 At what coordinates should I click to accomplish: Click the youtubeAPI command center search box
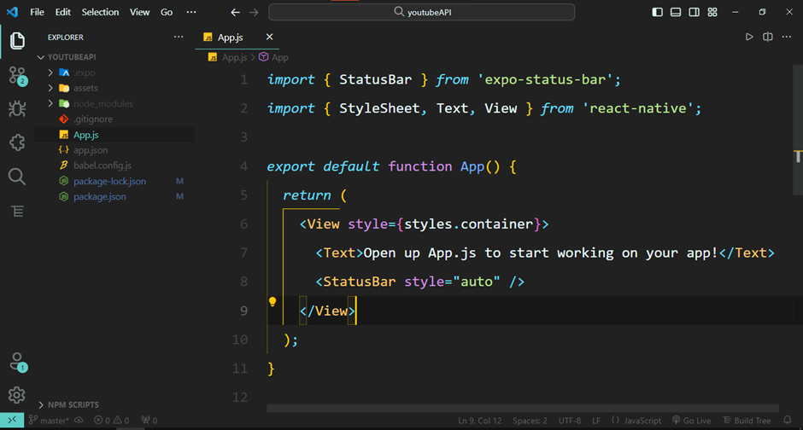(x=421, y=12)
